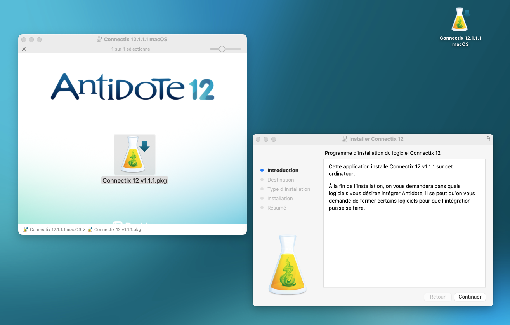The width and height of the screenshot is (510, 325).
Task: Click the disk icon in the Finder path bar
Action: [26, 229]
